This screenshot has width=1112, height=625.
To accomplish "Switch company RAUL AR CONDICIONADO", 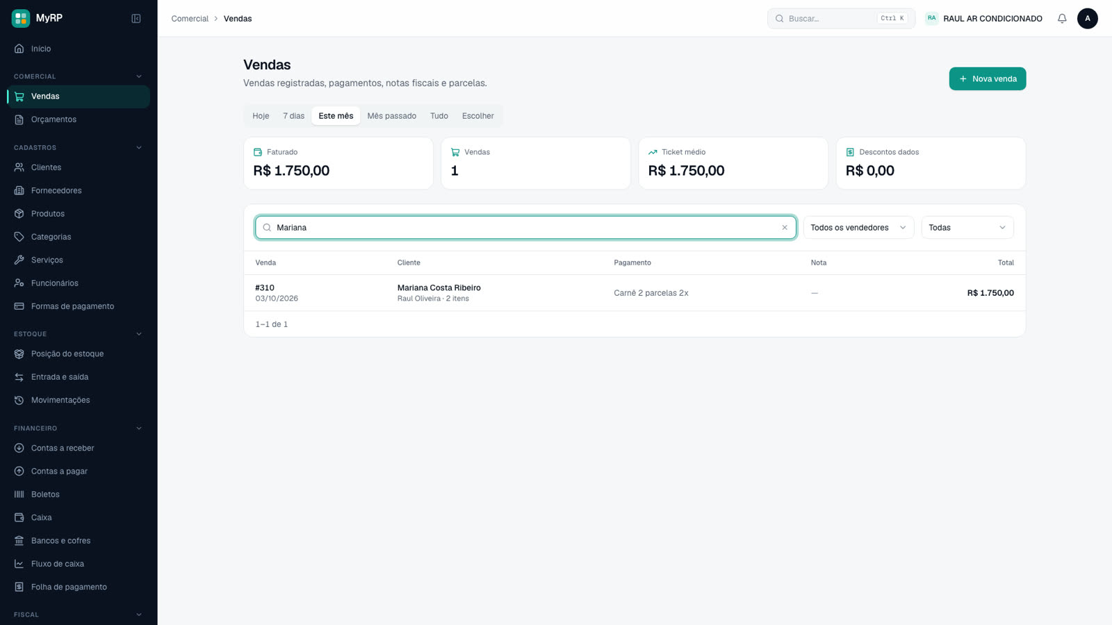I will pyautogui.click(x=983, y=19).
